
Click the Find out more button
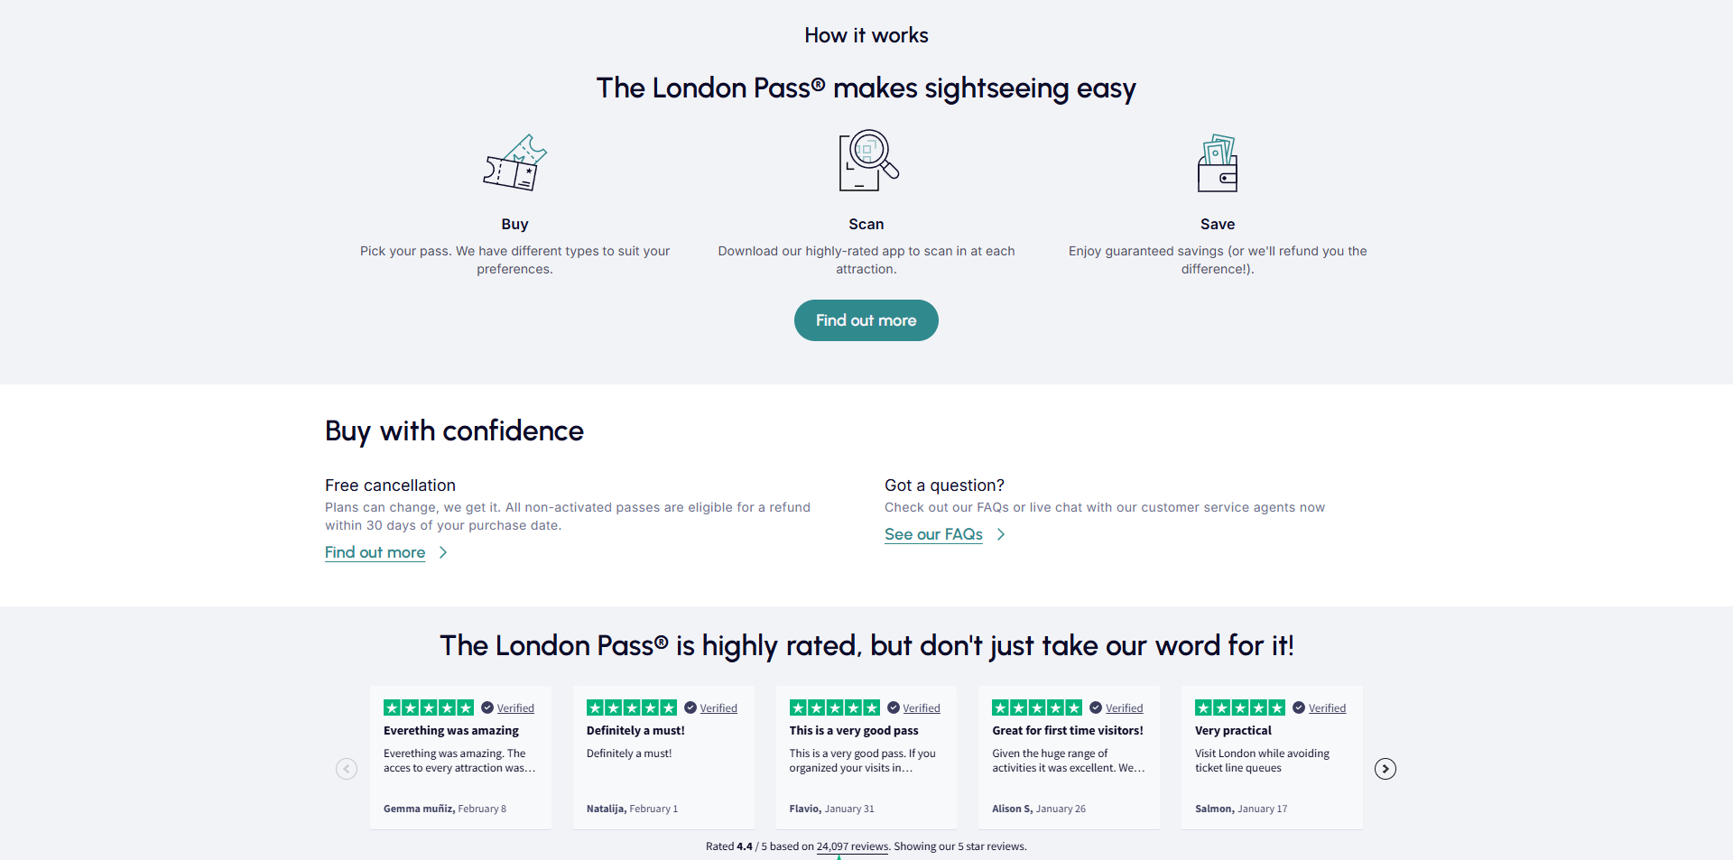point(866,320)
